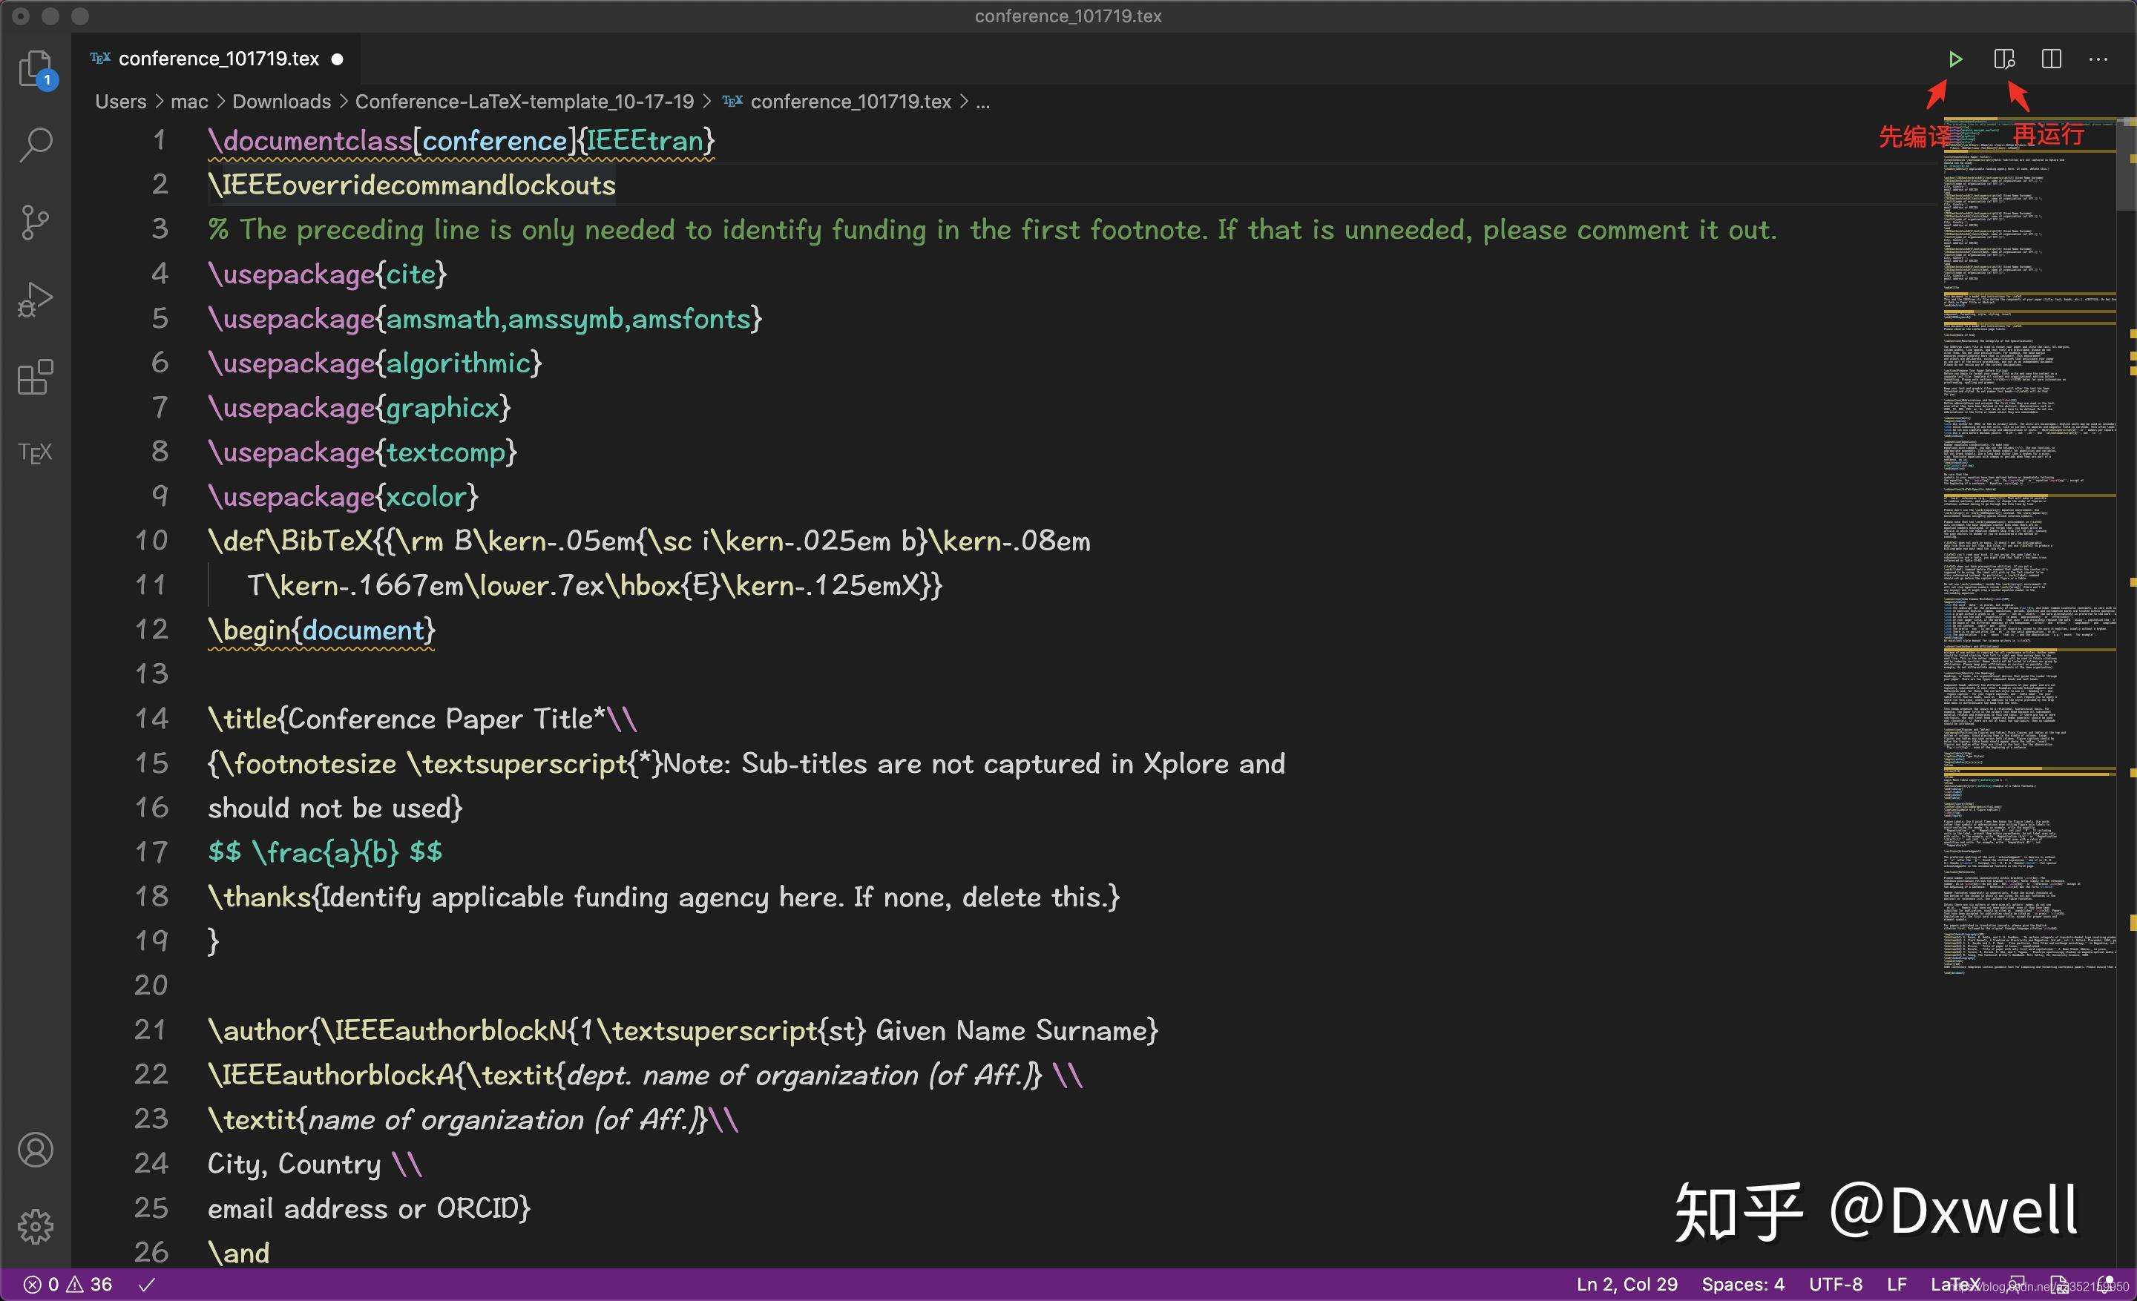Open the Search view icon
Image resolution: width=2137 pixels, height=1301 pixels.
35,145
